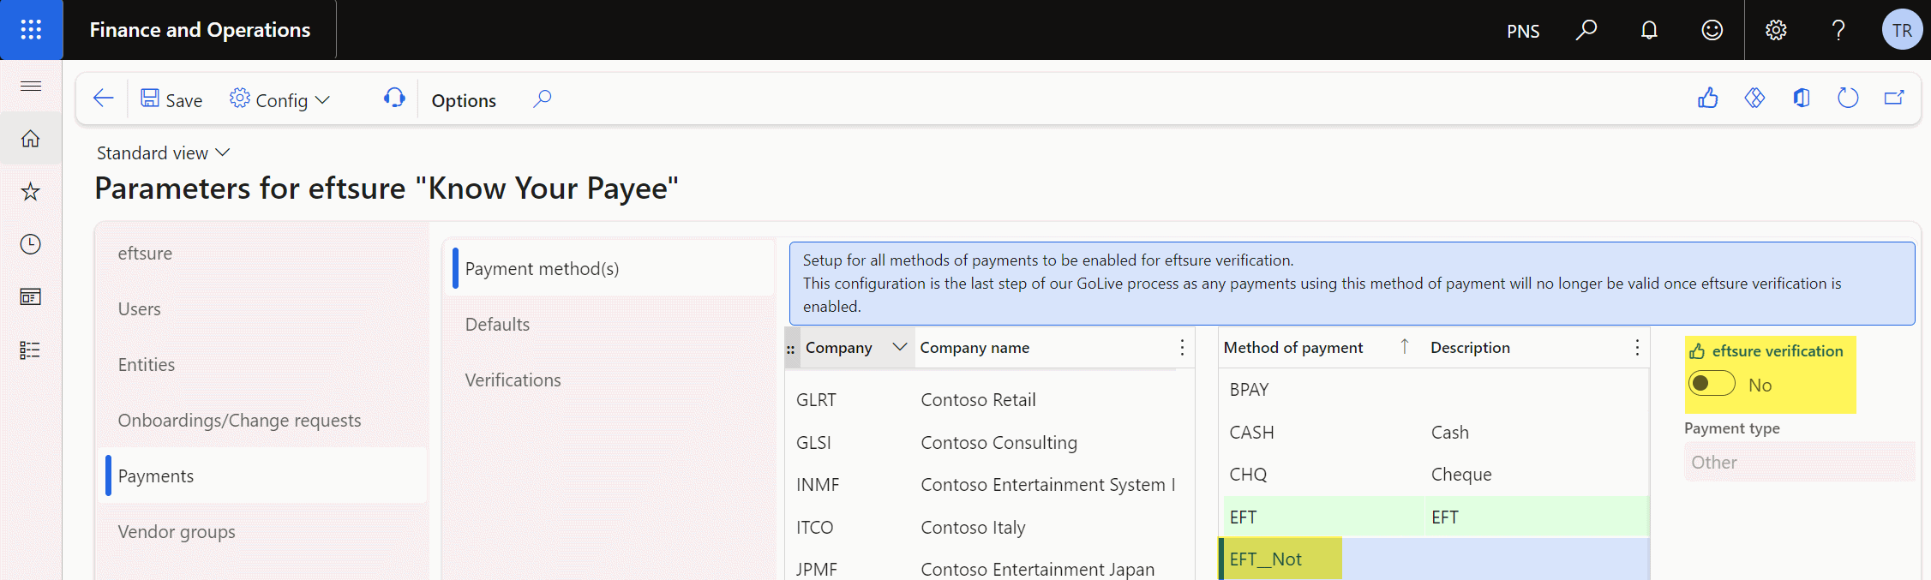
Task: Click the feedback smiley icon
Action: click(x=1712, y=30)
